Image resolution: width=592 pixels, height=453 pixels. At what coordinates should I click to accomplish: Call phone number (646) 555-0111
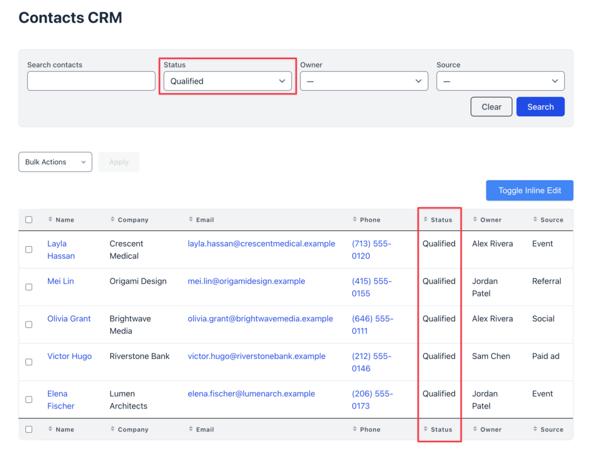(372, 325)
